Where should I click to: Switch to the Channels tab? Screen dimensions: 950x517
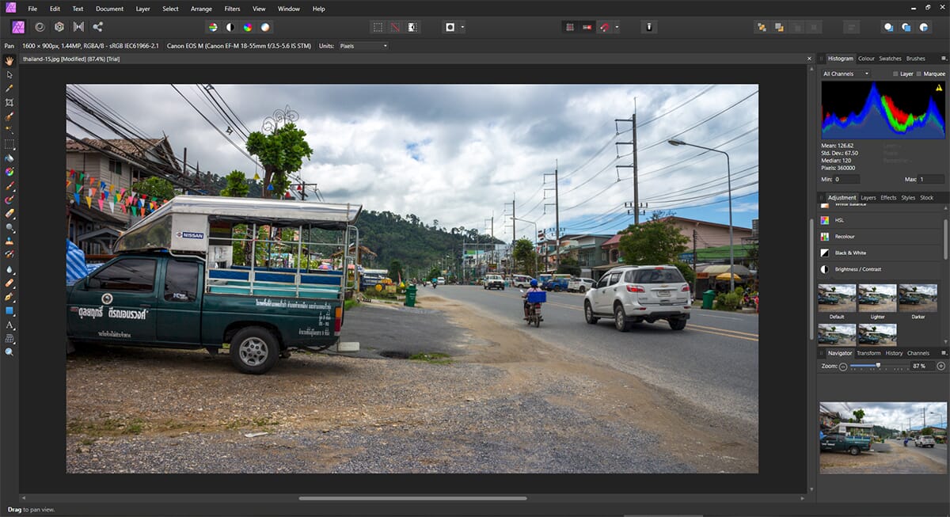[x=918, y=353]
